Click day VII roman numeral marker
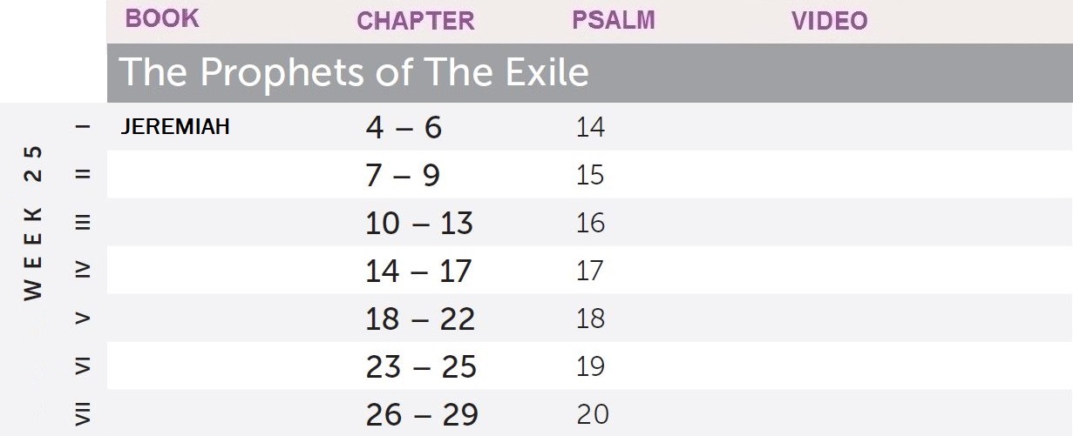 [83, 415]
